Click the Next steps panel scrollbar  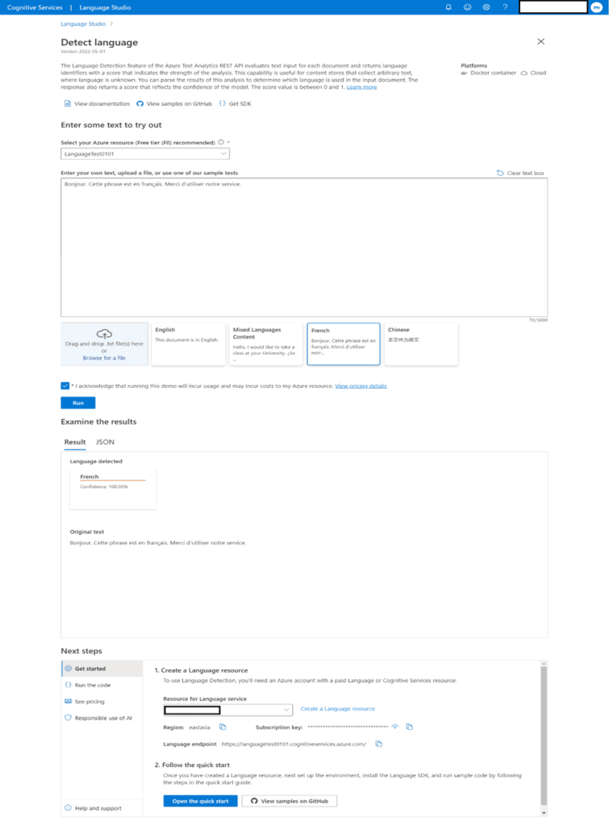tap(544, 735)
